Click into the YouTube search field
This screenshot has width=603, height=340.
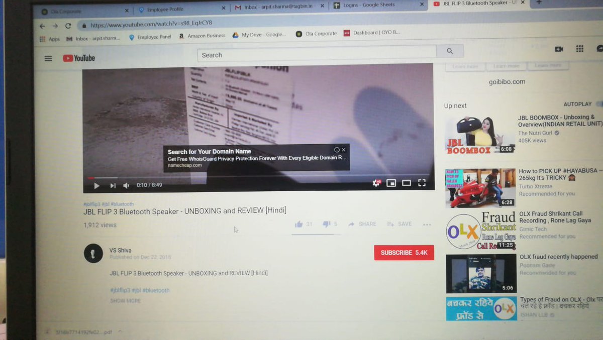point(317,54)
